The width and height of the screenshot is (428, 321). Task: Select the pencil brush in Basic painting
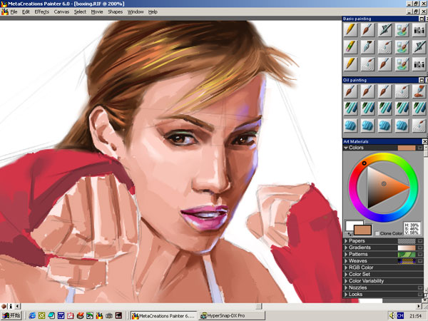pos(350,30)
